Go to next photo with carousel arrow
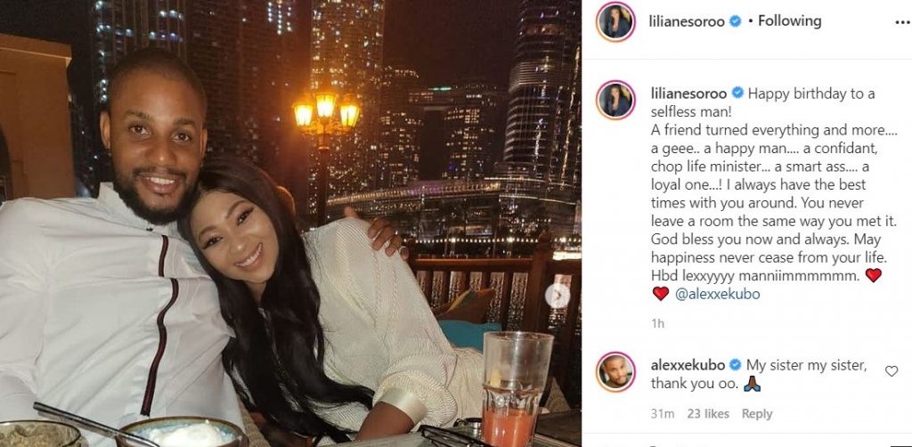This screenshot has height=447, width=912. pos(558,296)
